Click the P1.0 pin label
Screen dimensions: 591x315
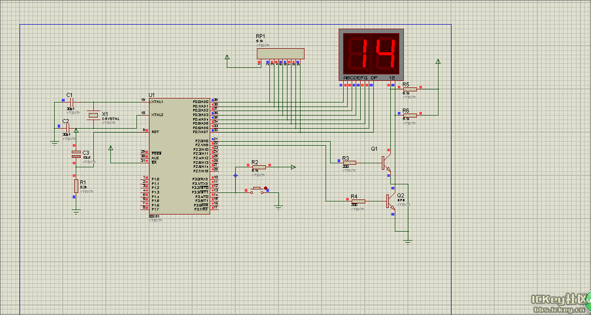tap(156, 179)
